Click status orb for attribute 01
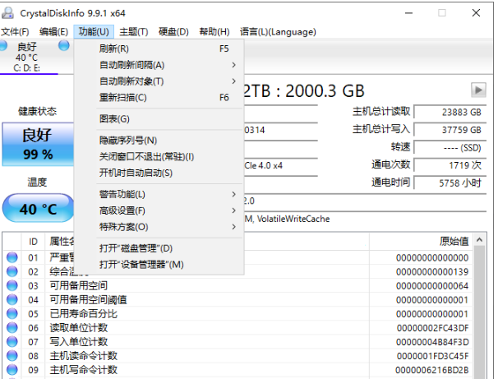The width and height of the screenshot is (498, 379). coord(12,257)
